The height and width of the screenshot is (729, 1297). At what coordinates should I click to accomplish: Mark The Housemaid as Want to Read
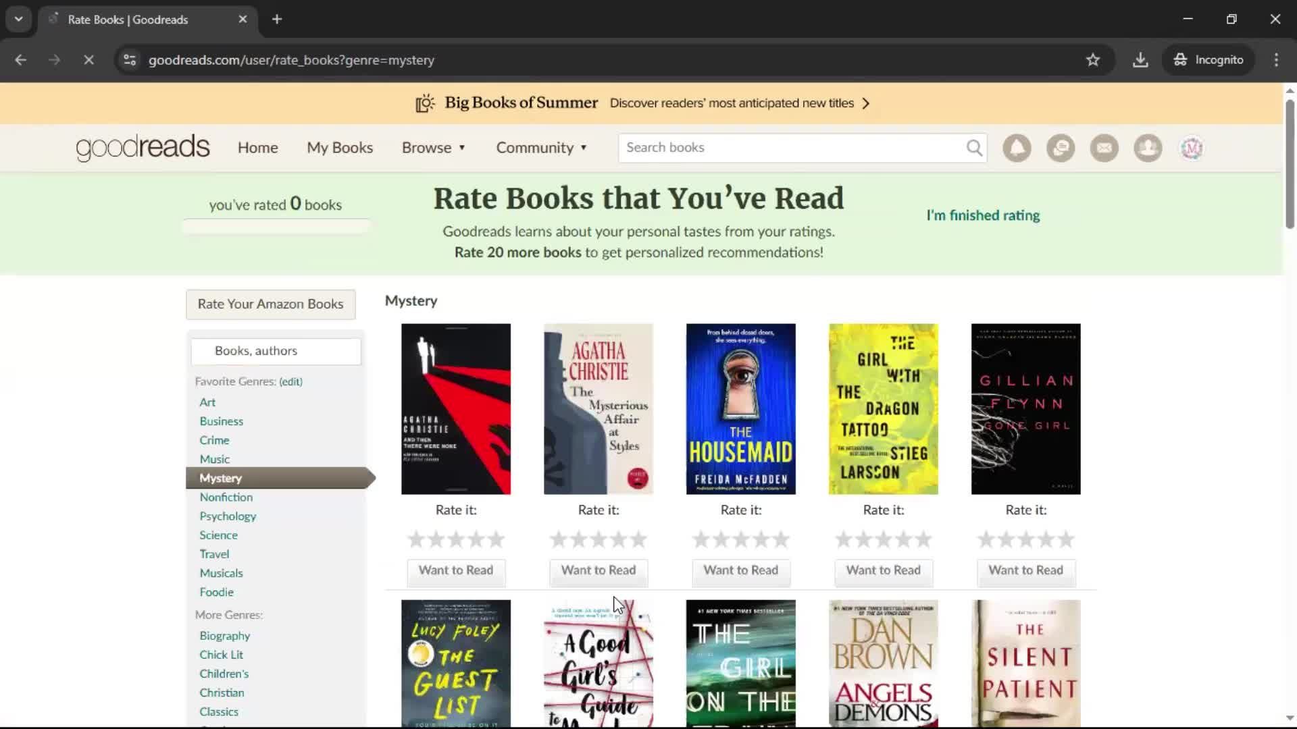click(741, 571)
